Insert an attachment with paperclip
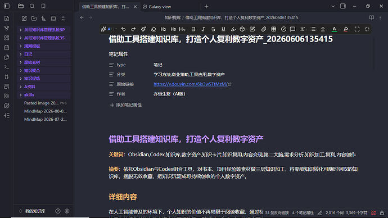Image resolution: width=388 pixels, height=218 pixels. click(x=264, y=29)
